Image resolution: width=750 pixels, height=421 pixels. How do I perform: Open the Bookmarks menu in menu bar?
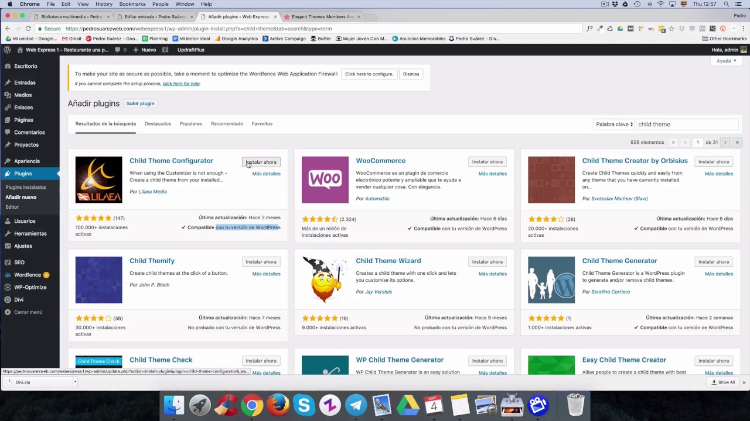click(x=132, y=4)
